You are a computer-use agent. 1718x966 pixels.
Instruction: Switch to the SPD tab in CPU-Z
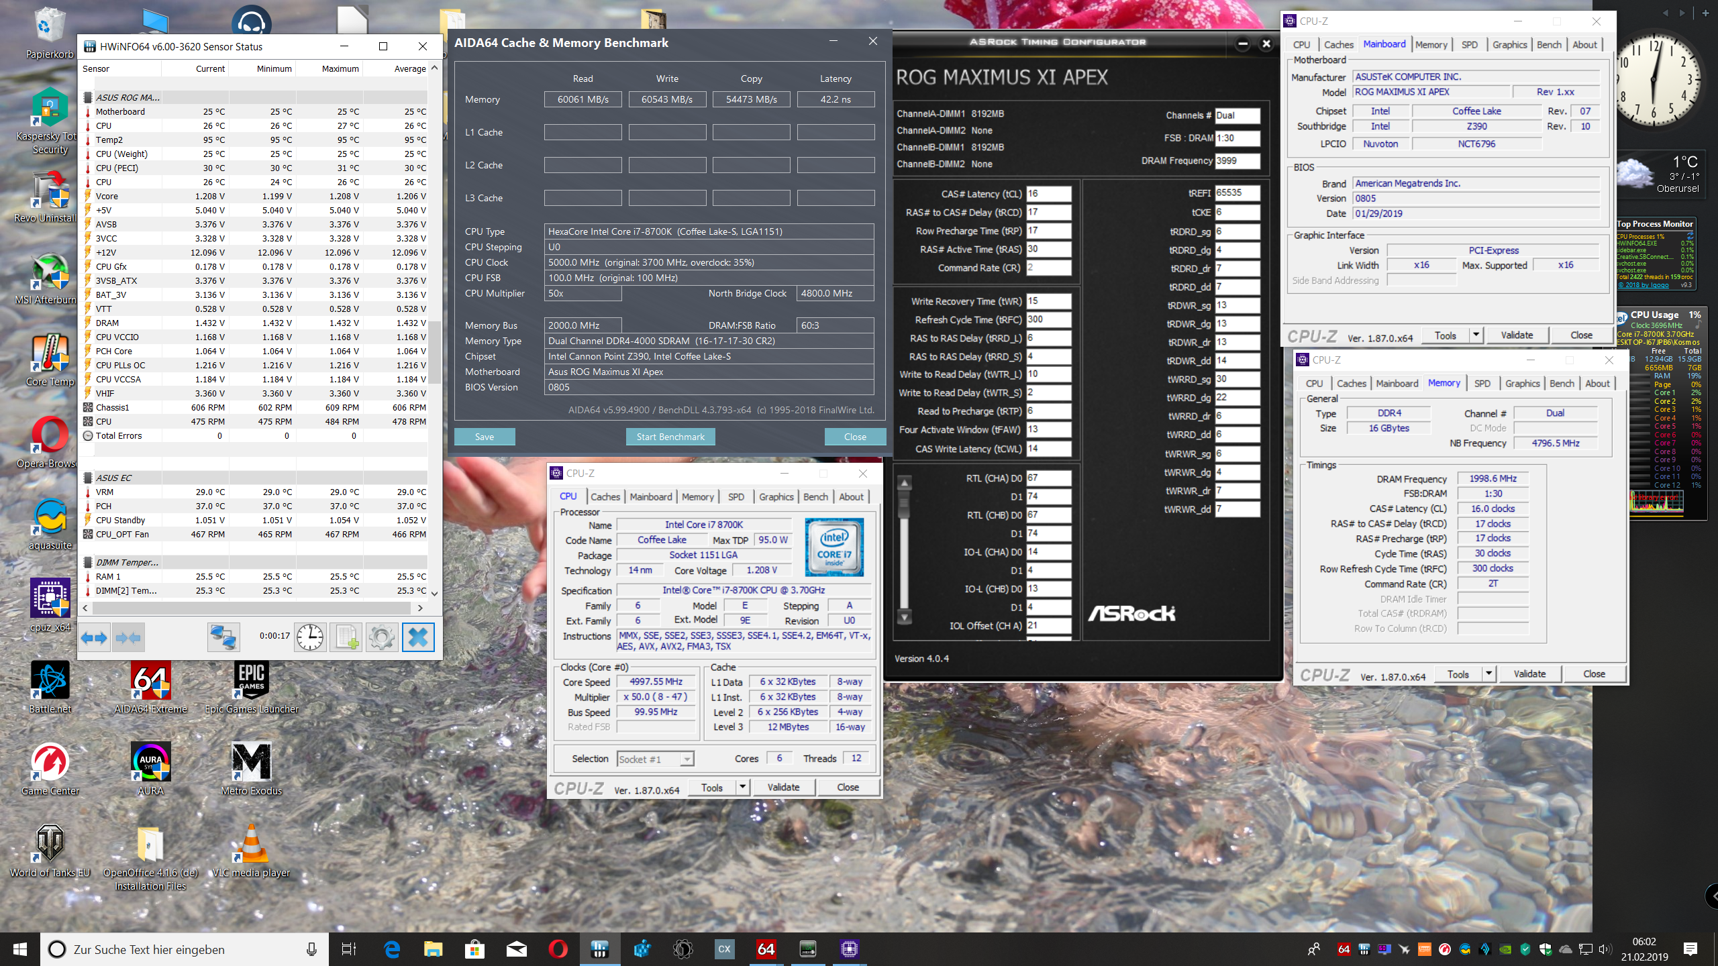(736, 496)
